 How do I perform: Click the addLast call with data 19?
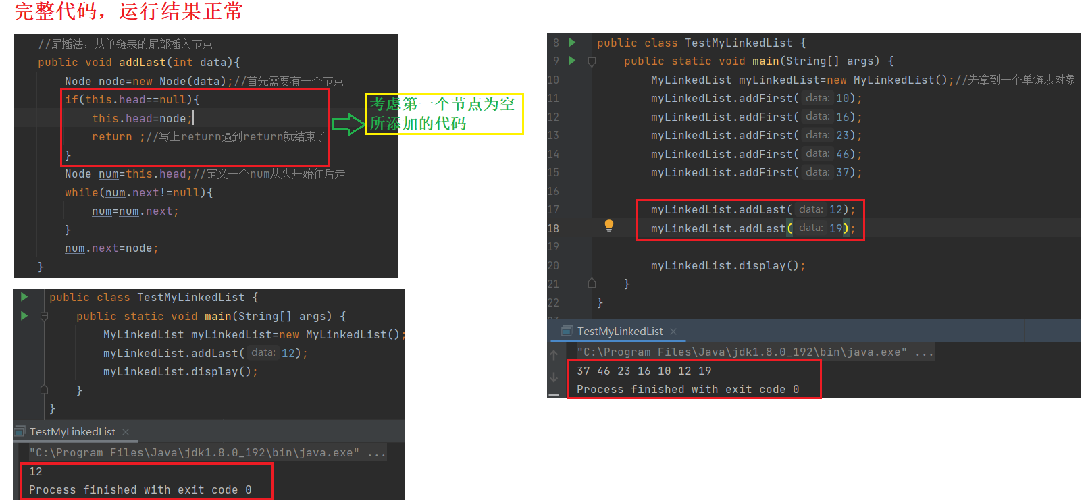tap(753, 228)
